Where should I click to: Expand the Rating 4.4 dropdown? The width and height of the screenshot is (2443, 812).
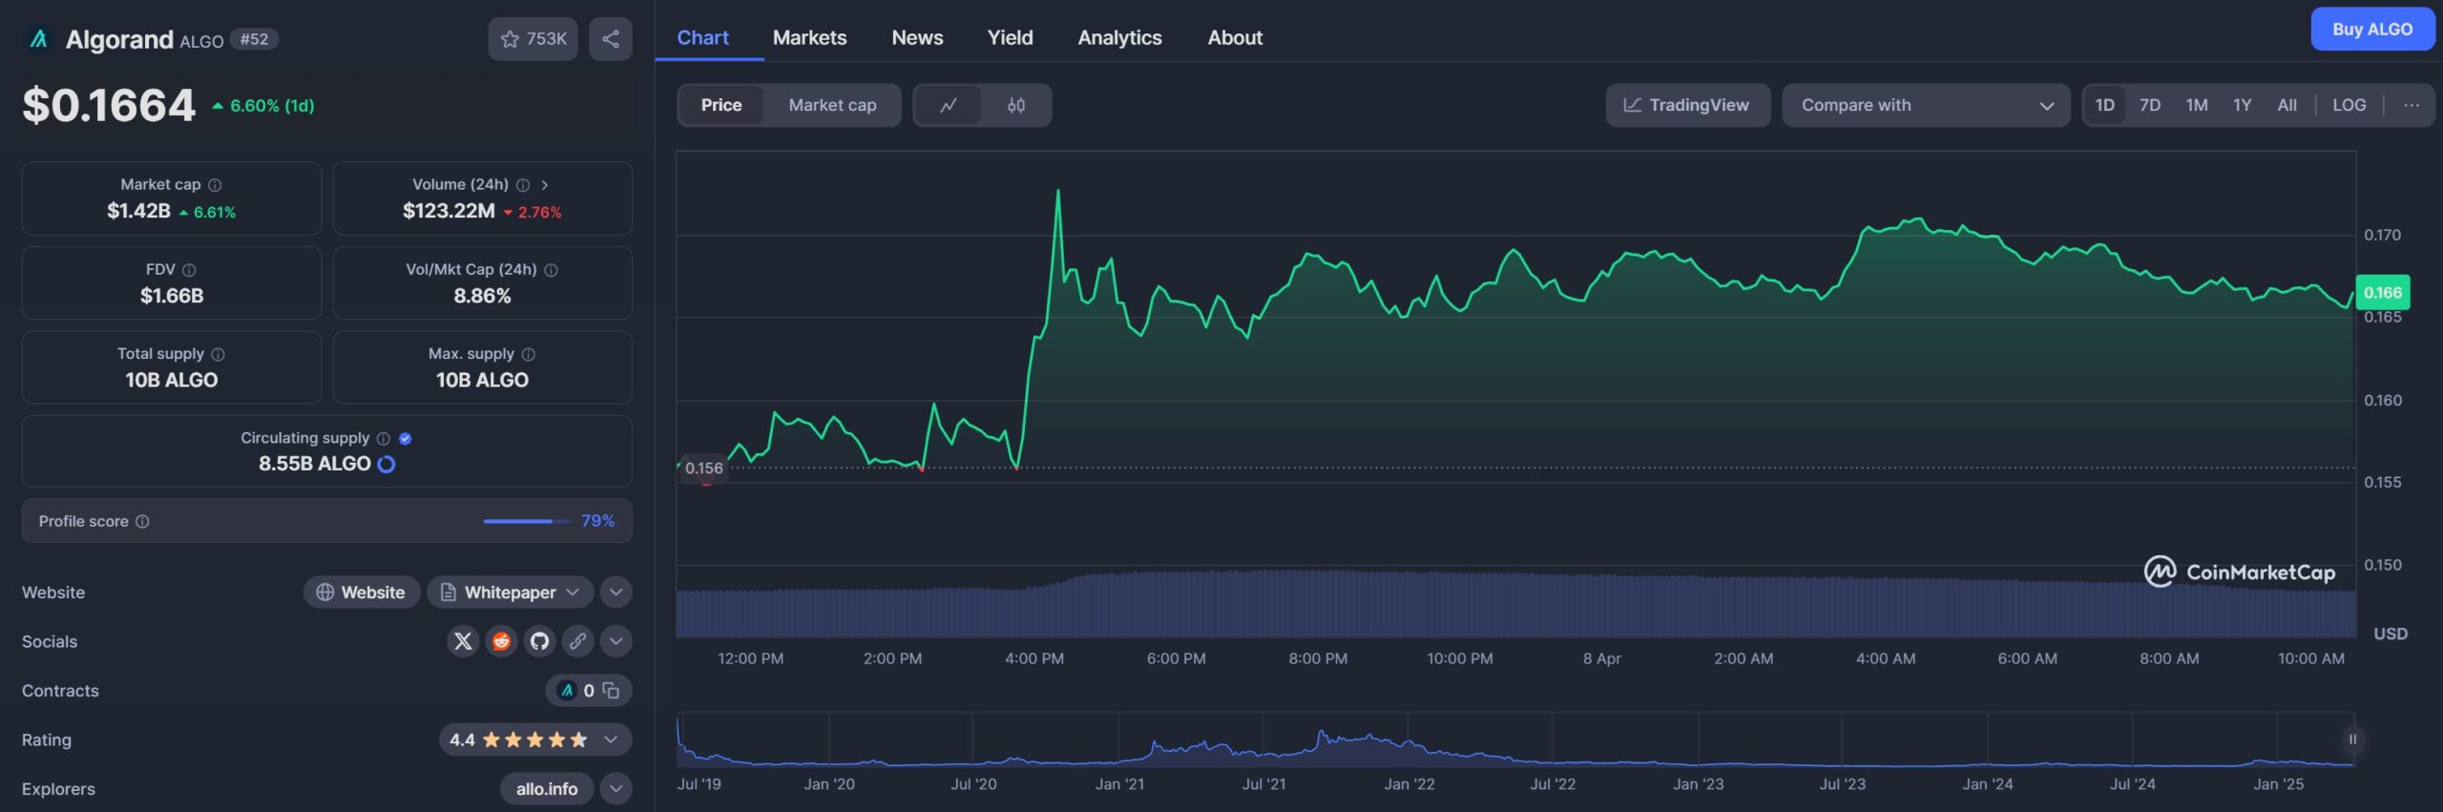[x=534, y=739]
